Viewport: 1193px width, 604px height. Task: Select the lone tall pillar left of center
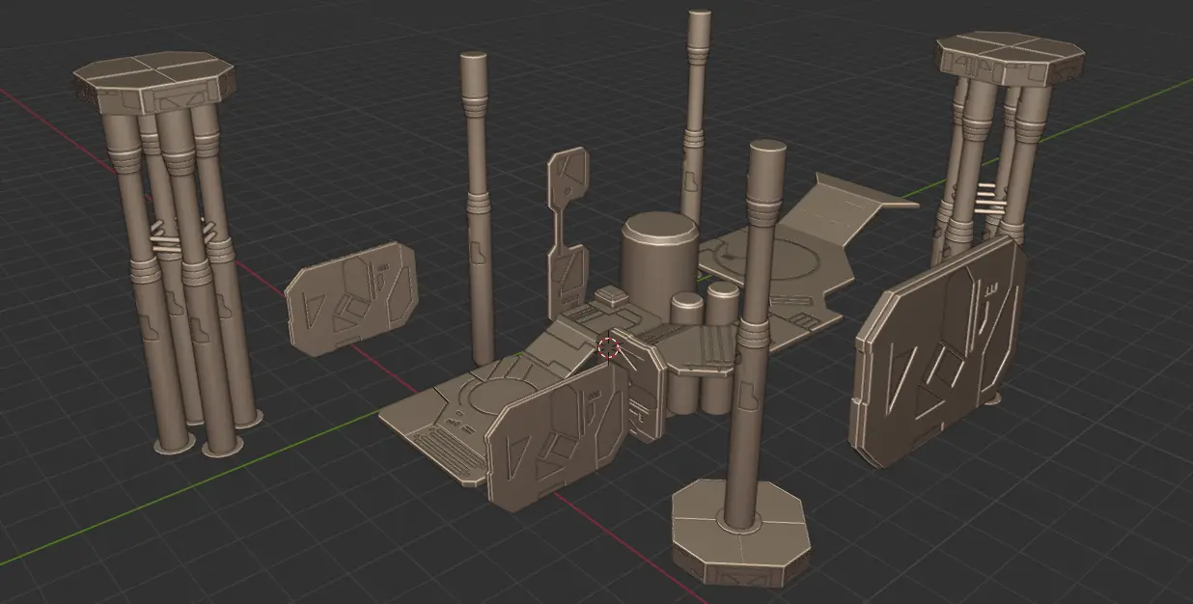(476, 207)
